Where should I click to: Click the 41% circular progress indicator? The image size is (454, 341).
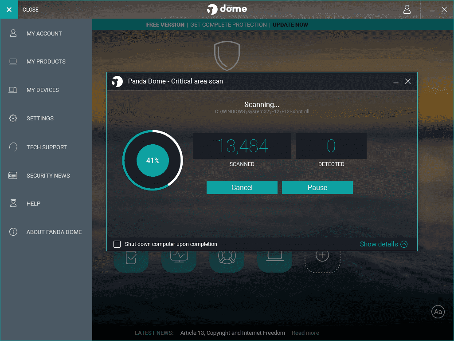(x=153, y=160)
